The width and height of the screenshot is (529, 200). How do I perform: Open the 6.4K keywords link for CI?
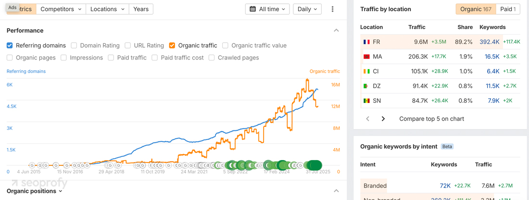click(493, 72)
